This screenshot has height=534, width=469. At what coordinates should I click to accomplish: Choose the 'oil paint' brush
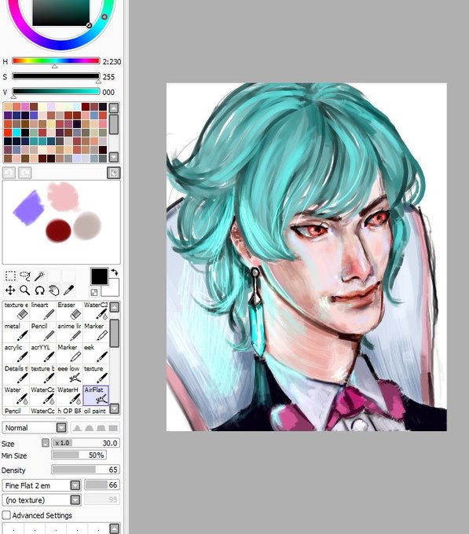click(x=96, y=411)
